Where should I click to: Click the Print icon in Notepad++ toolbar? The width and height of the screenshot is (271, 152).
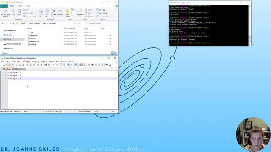23,65
